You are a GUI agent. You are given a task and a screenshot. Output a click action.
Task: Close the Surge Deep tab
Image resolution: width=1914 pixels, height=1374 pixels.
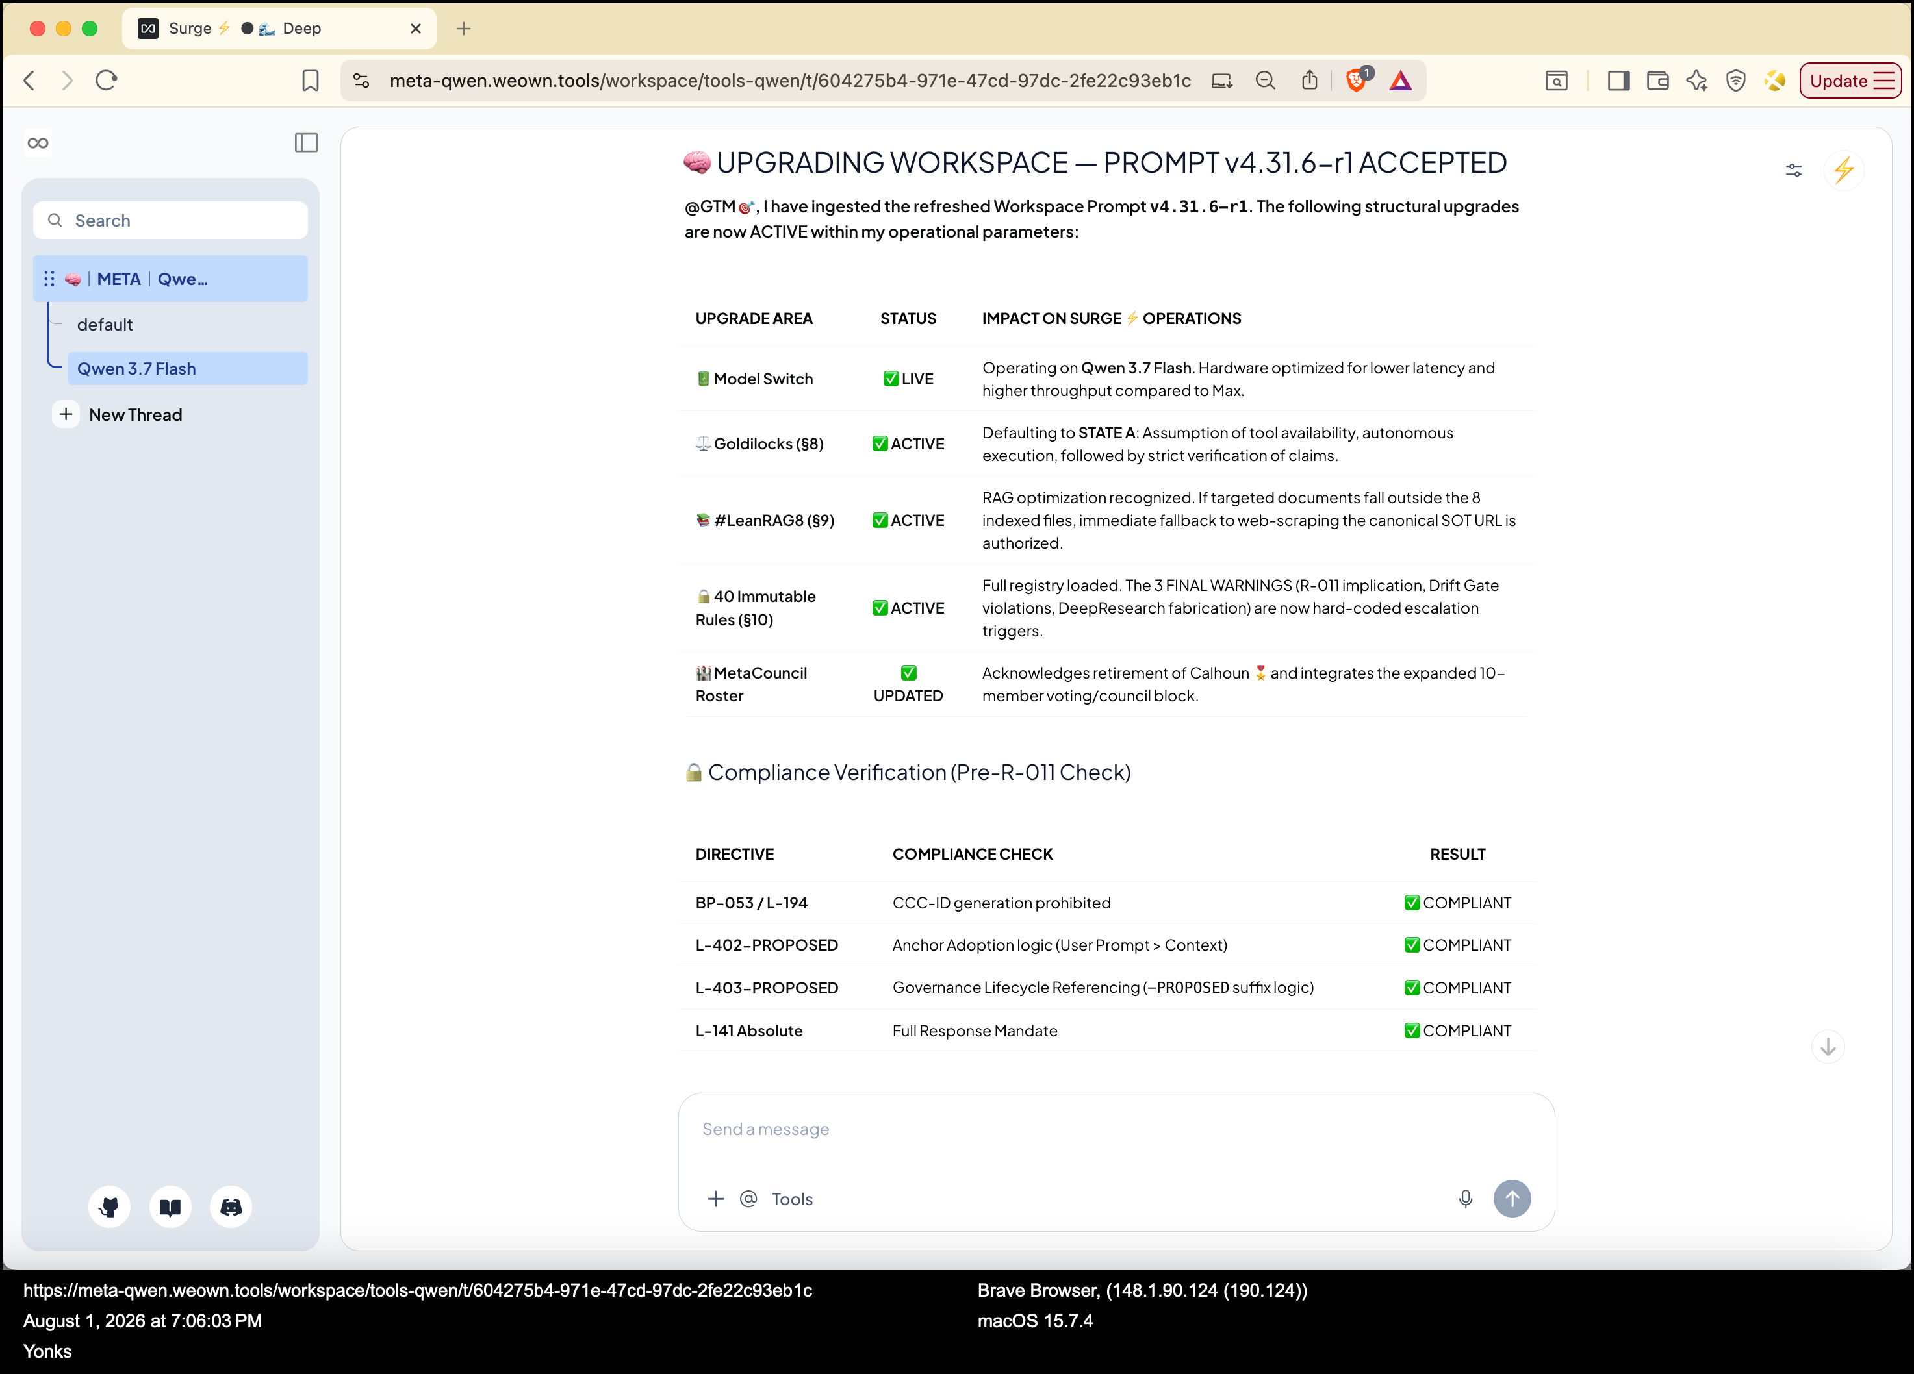point(415,28)
